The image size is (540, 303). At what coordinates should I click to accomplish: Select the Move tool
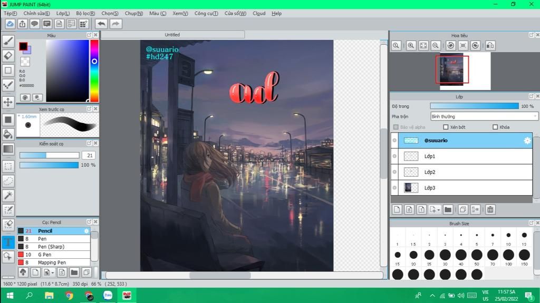point(8,102)
